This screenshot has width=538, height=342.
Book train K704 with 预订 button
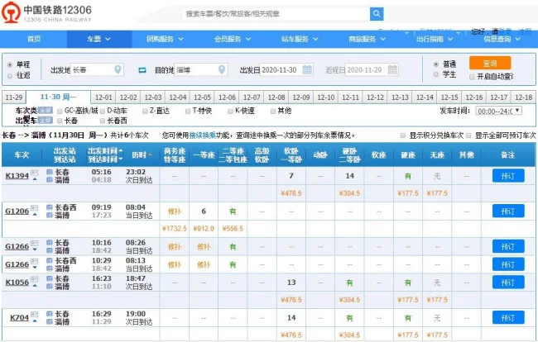(x=508, y=318)
